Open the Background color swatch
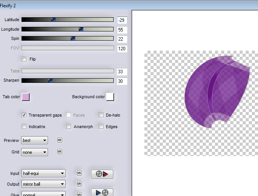The height and width of the screenshot is (196, 258). pyautogui.click(x=110, y=97)
